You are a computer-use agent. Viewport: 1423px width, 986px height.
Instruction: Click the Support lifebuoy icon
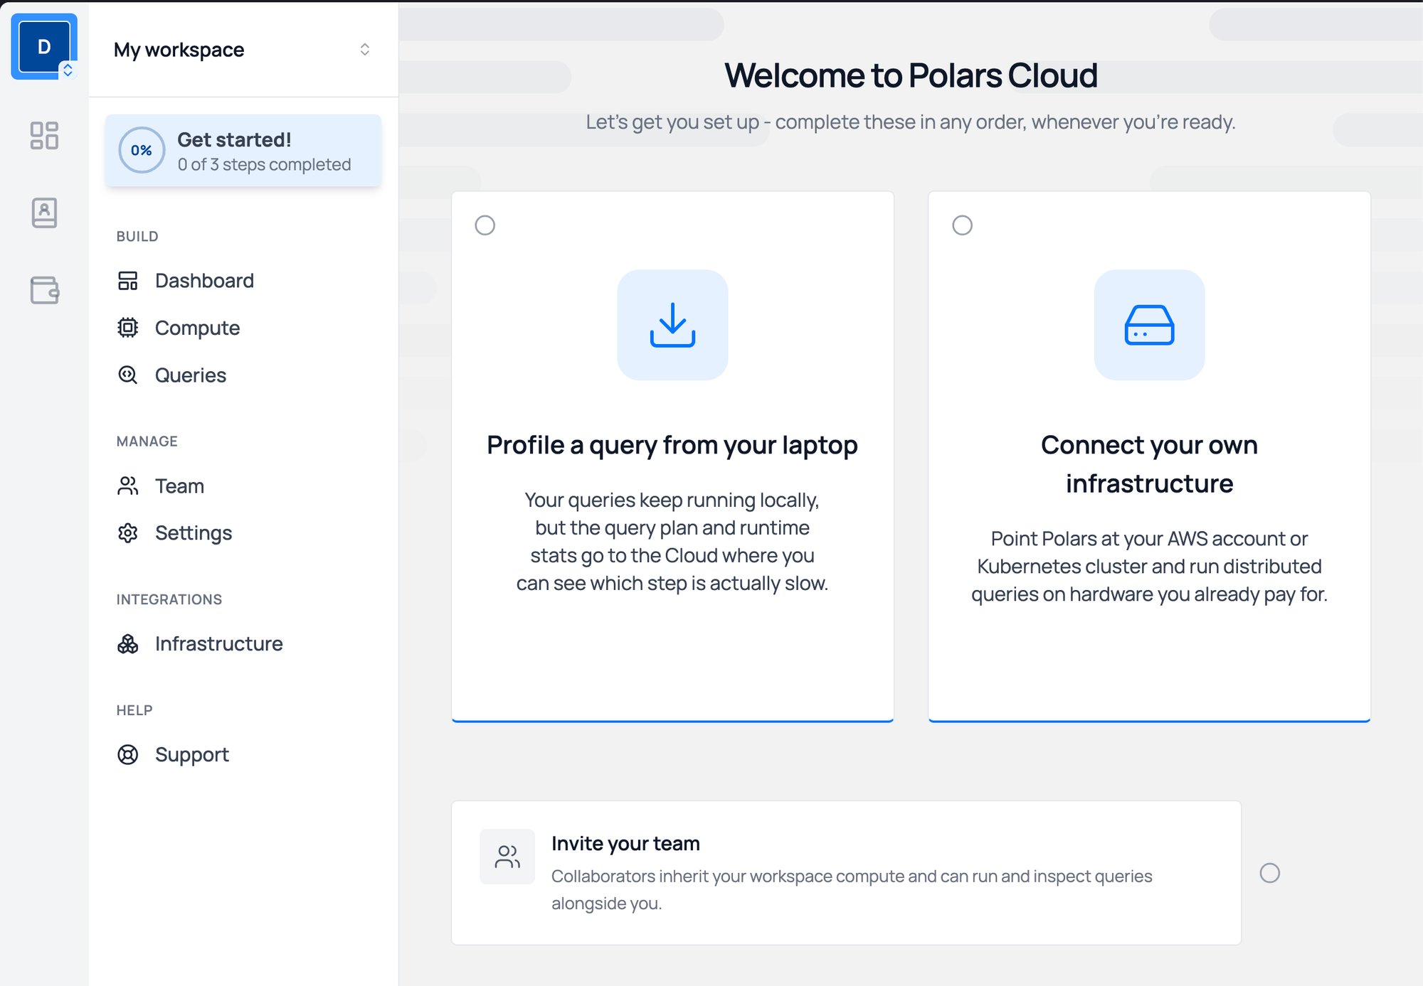point(128,754)
